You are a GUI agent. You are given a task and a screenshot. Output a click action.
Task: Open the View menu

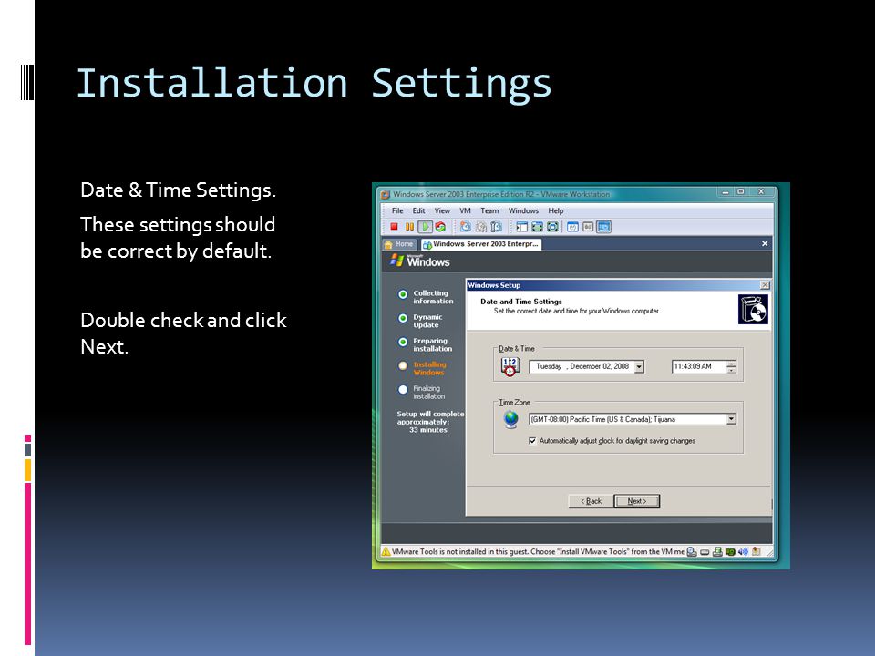click(442, 210)
